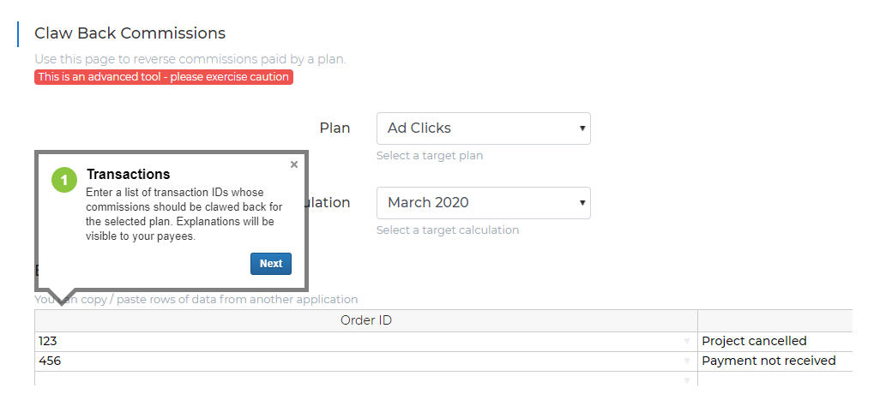Click the Select a target plan hint text
Image resolution: width=892 pixels, height=400 pixels.
pyautogui.click(x=430, y=156)
